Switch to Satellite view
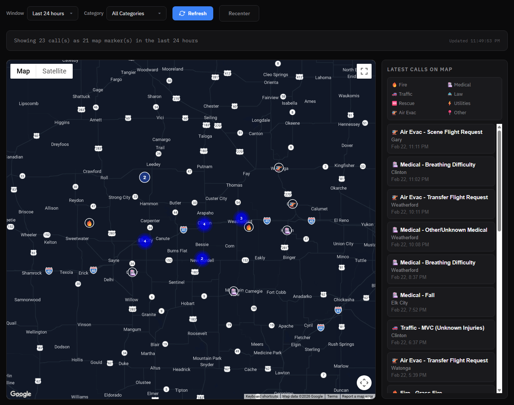514x405 pixels. [54, 71]
